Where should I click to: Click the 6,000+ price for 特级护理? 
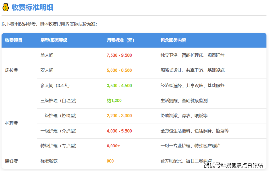point(113,146)
